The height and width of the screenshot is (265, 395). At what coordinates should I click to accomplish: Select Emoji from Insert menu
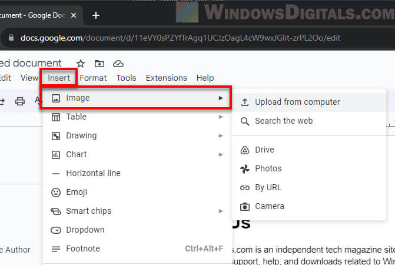(137, 193)
